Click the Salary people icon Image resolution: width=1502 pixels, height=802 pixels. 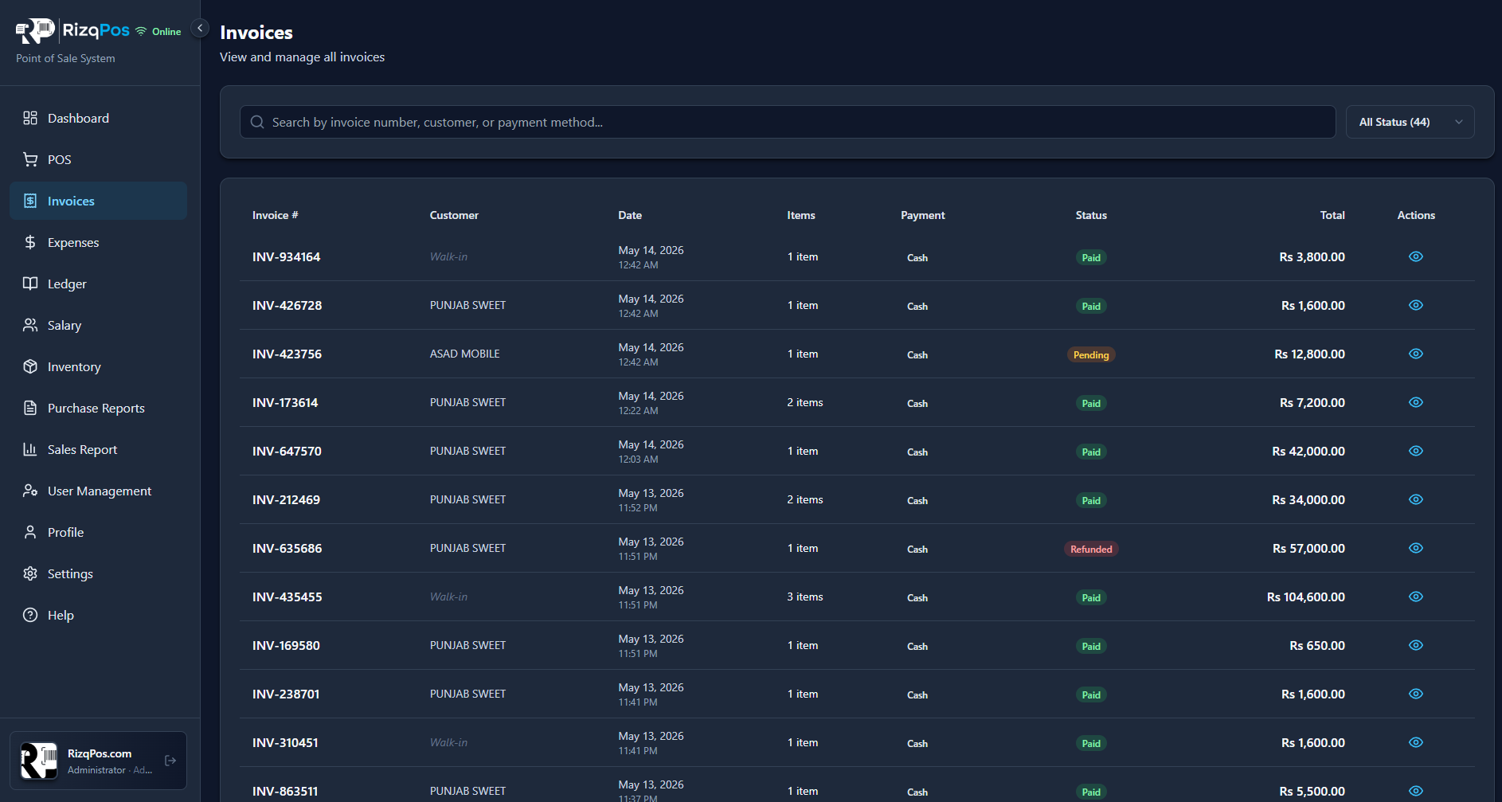pyautogui.click(x=30, y=325)
